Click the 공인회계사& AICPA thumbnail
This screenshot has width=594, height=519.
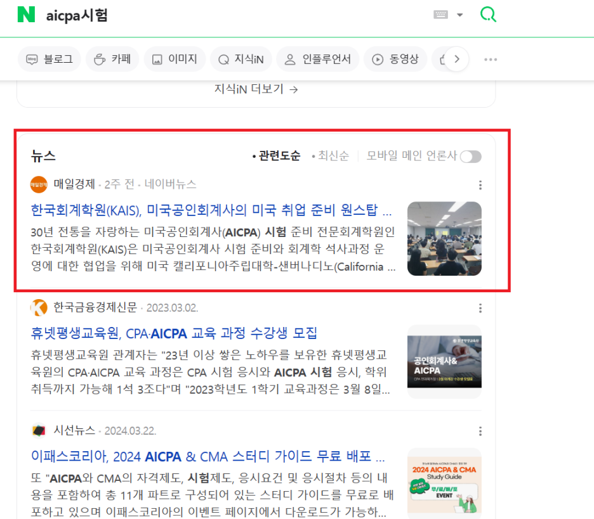444,362
